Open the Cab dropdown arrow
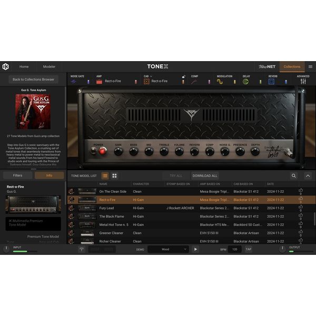The width and height of the screenshot is (316, 316). tap(151, 76)
